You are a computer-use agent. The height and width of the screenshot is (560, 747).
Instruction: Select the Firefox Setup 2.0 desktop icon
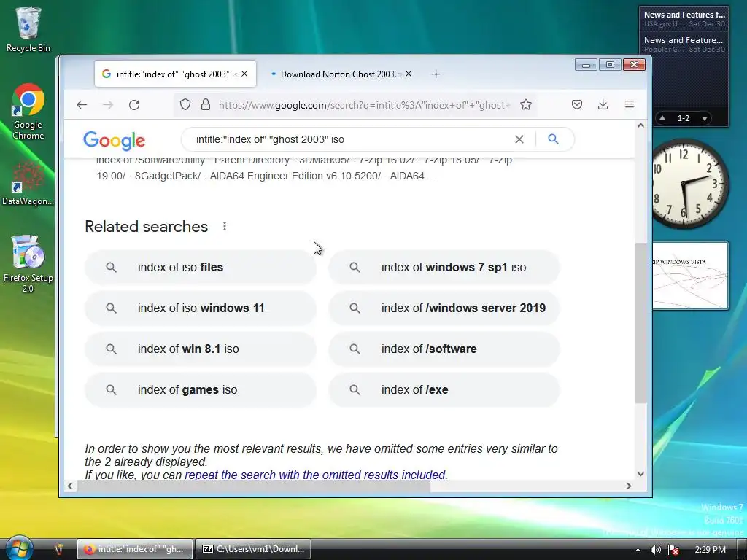[28, 264]
